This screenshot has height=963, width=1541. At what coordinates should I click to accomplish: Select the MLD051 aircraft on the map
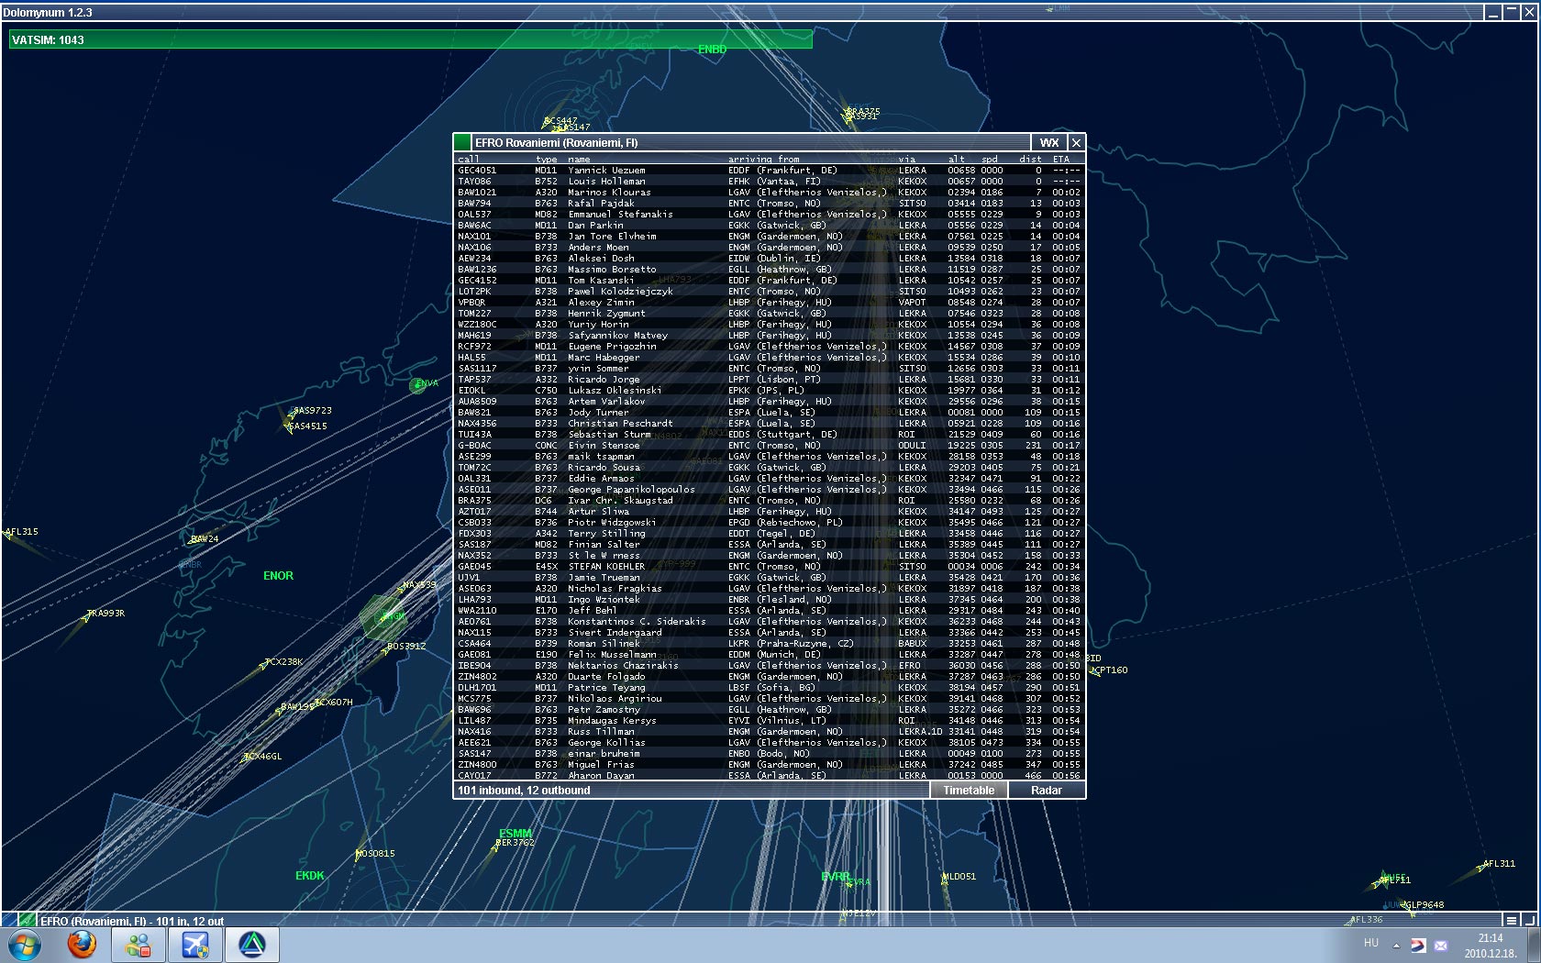(959, 877)
